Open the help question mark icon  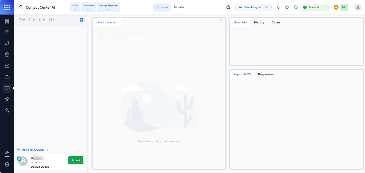287,7
